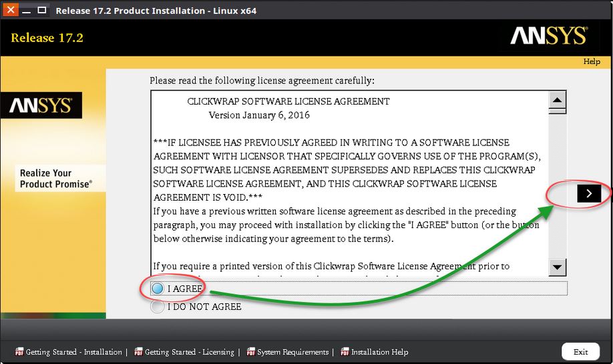Click PDF icon beside Getting Started - Installation
The image size is (613, 364).
[x=19, y=351]
